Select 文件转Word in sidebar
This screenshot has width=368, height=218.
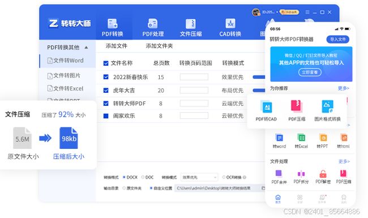(x=68, y=61)
